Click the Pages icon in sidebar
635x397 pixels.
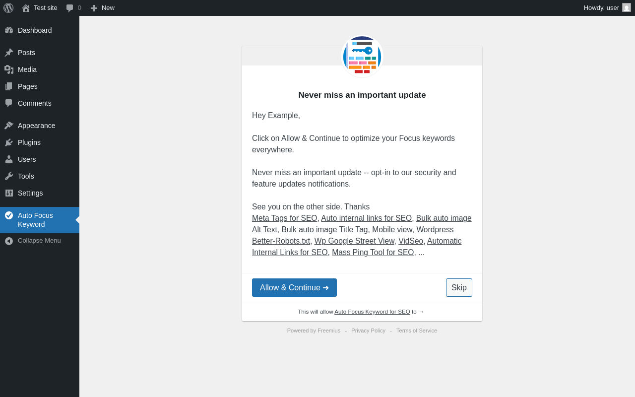coord(9,86)
